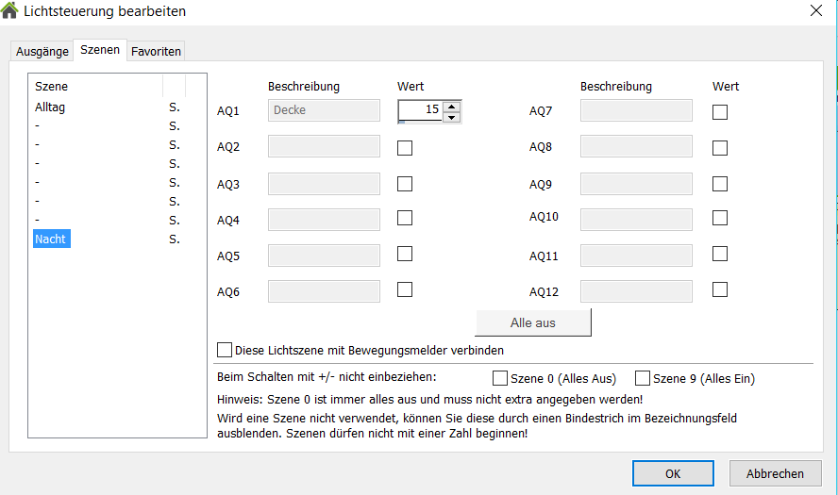The image size is (838, 495).
Task: Increase the AQ1 value with up arrow
Action: tap(451, 106)
